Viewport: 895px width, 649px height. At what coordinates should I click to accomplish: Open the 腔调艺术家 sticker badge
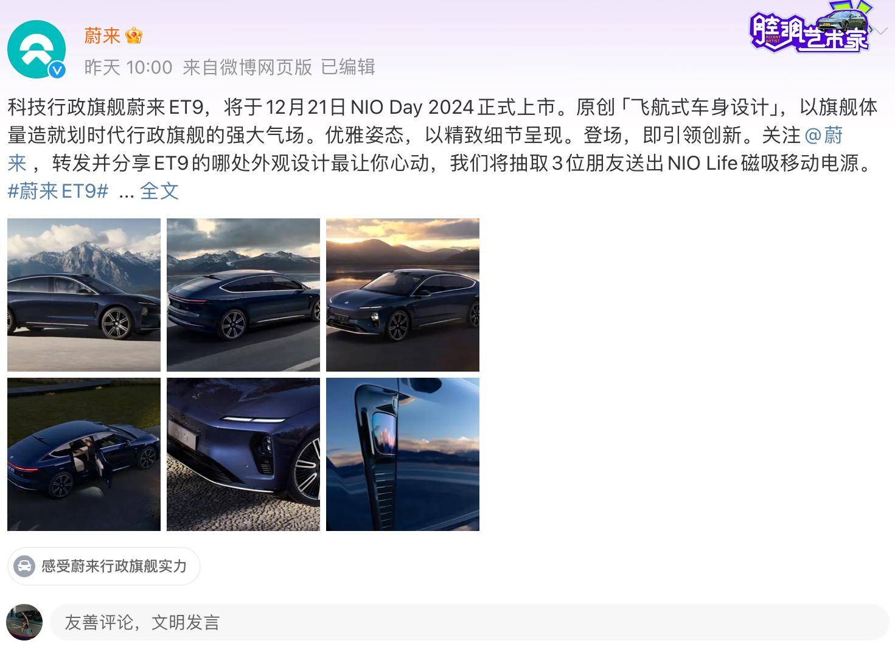click(x=810, y=27)
